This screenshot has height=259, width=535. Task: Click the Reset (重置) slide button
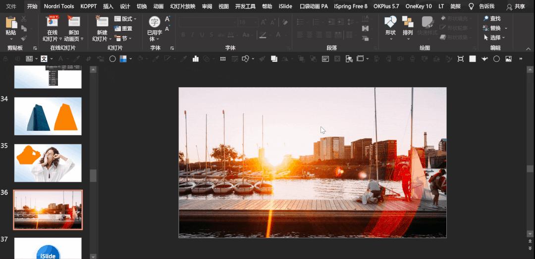(x=123, y=28)
